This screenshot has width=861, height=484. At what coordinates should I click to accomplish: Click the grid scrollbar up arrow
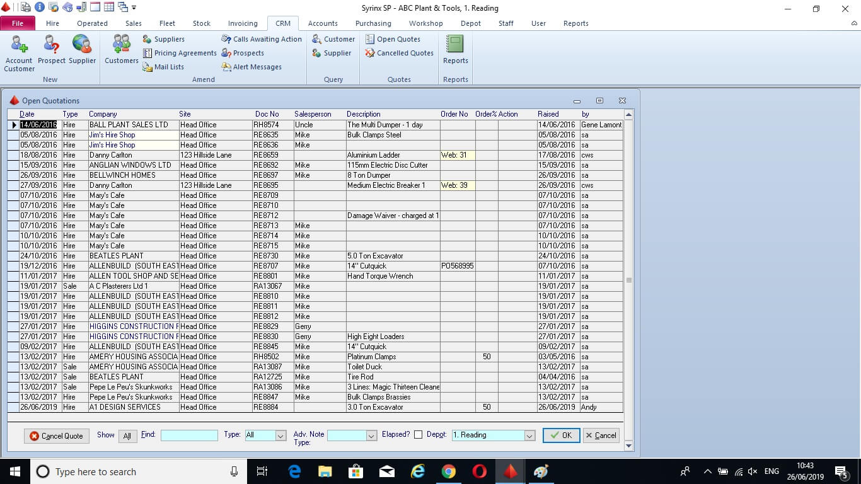click(x=628, y=115)
